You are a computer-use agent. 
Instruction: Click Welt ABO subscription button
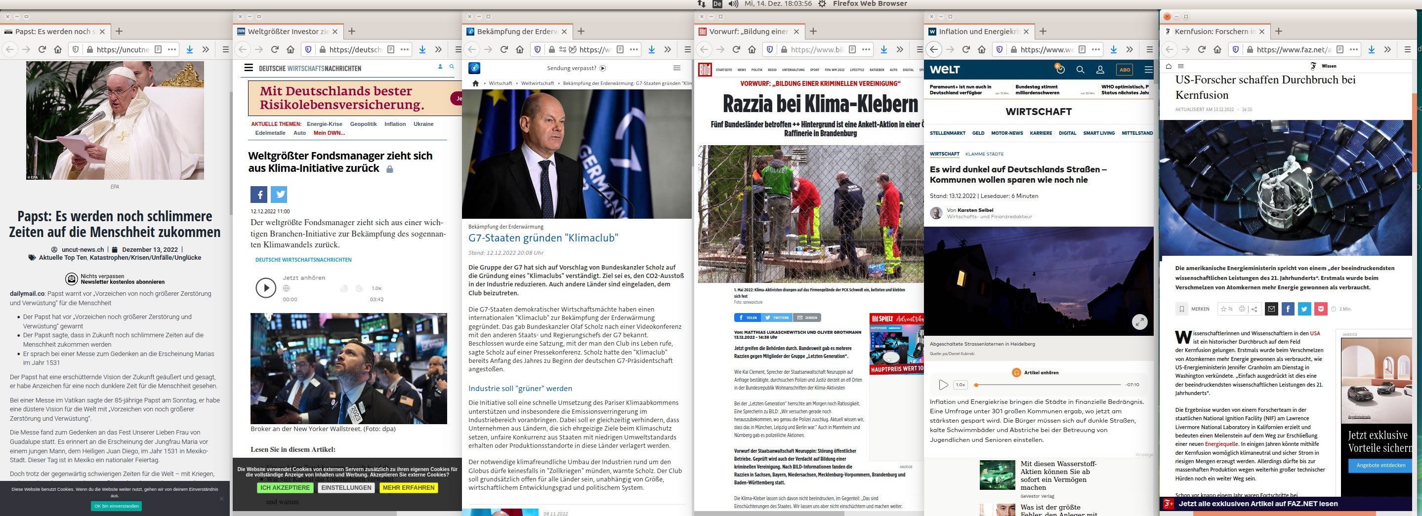(x=1125, y=70)
